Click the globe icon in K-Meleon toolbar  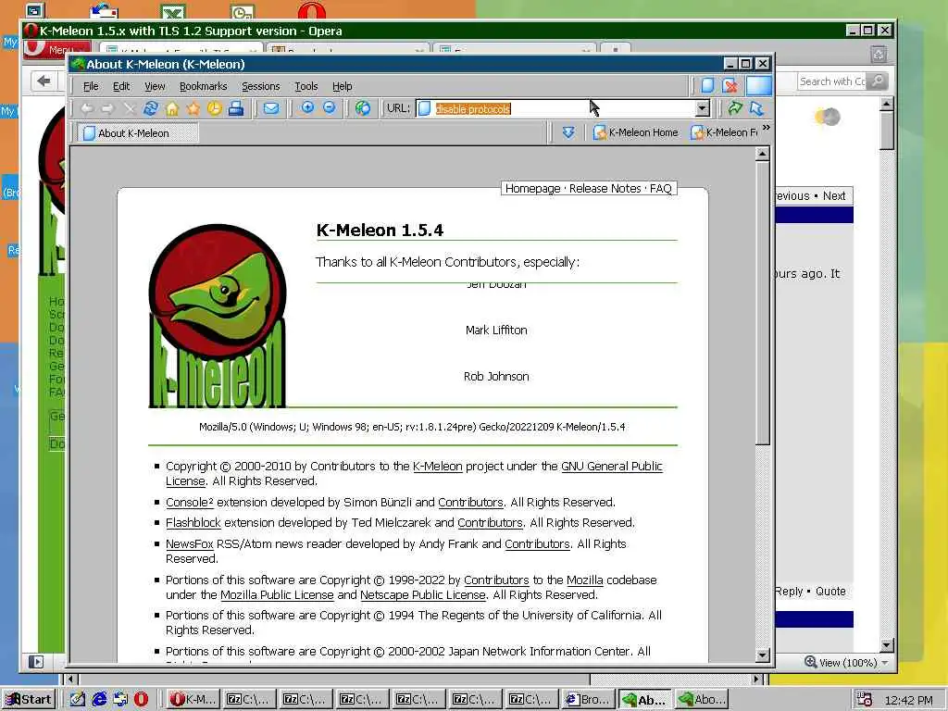point(363,109)
